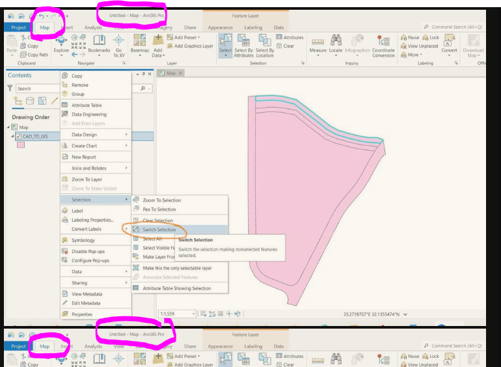Viewport: 501px width, 367px height.
Task: Open Appearance tab in upper window
Action: pyautogui.click(x=220, y=27)
